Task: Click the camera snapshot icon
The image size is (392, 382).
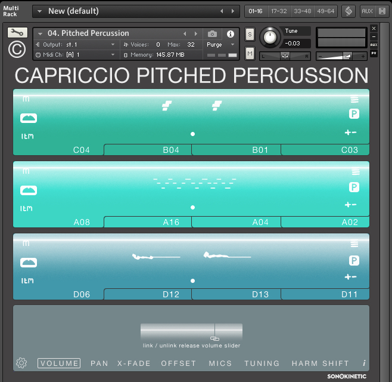Action: click(212, 34)
